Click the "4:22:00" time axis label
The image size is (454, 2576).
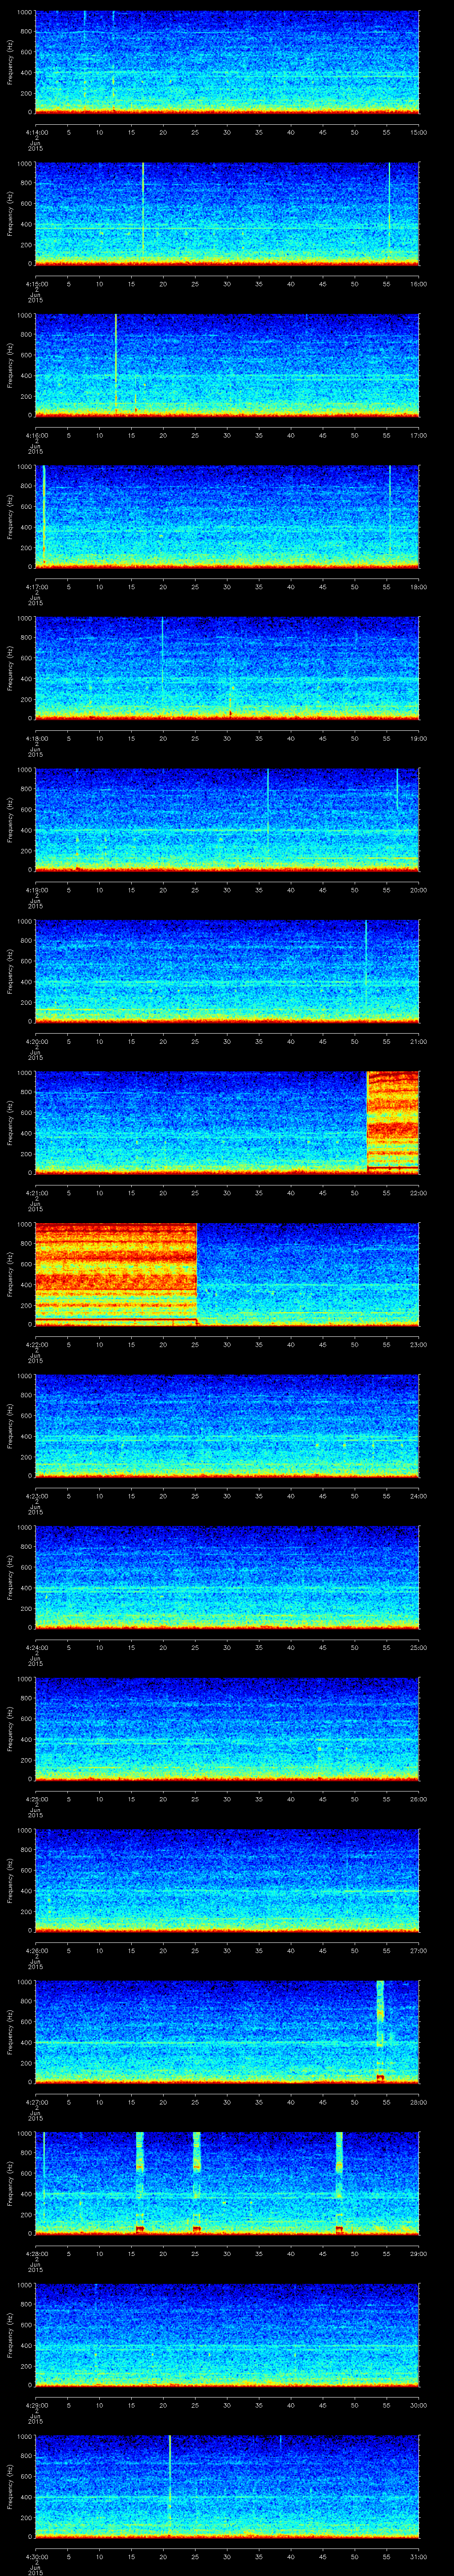click(x=36, y=1344)
